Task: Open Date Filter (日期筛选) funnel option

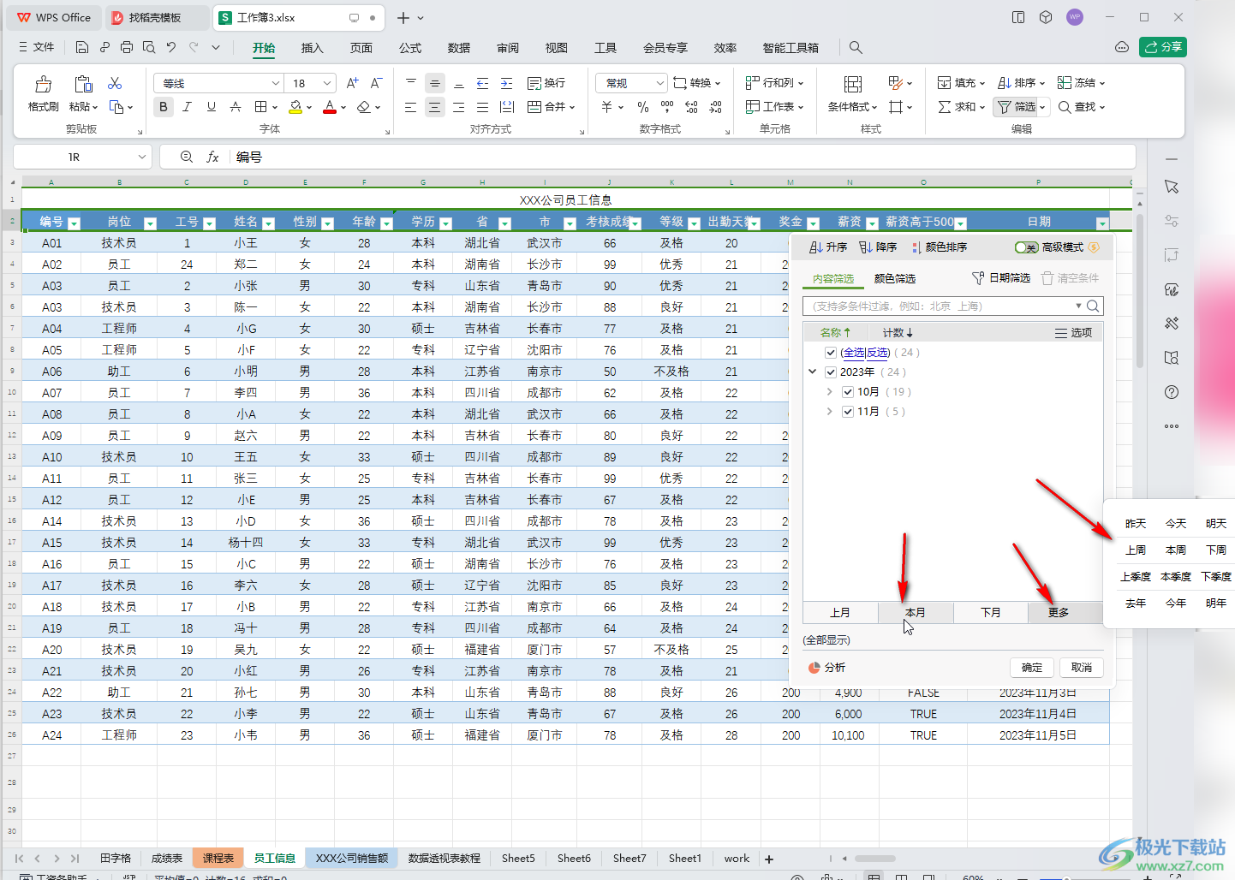Action: tap(1000, 278)
